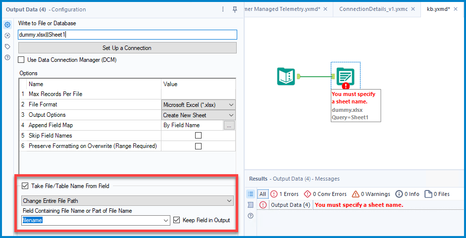Image resolution: width=466 pixels, height=238 pixels.
Task: Open the three-dot options menu of Configuration
Action: click(x=223, y=9)
